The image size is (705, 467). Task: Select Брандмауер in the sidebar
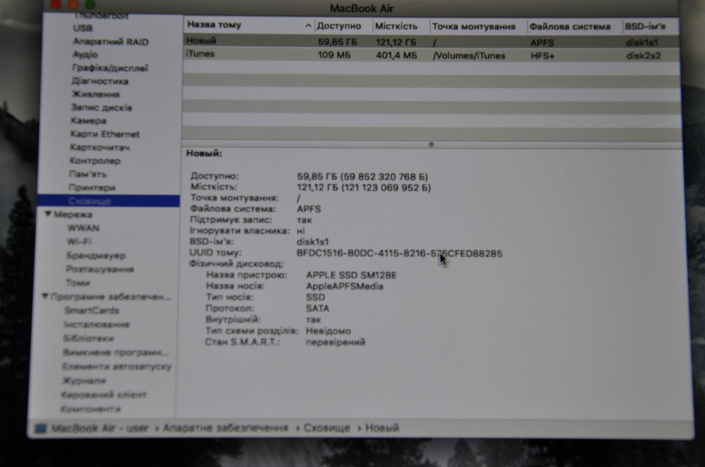tap(96, 255)
